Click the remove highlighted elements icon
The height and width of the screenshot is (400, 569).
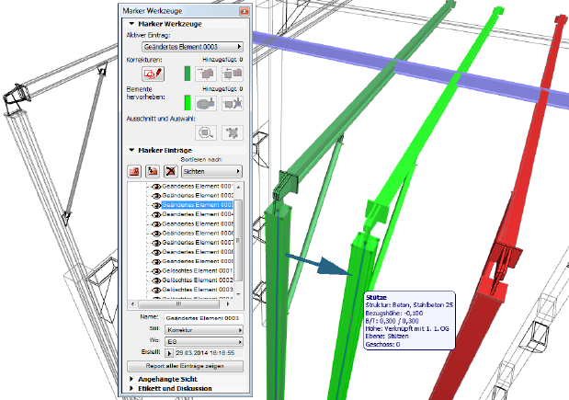pos(232,103)
